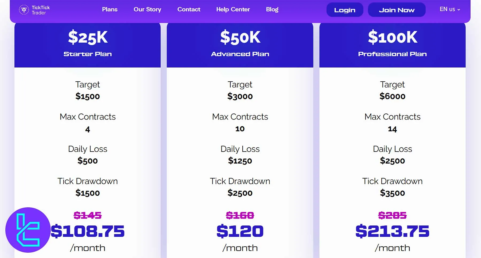The height and width of the screenshot is (258, 481).
Task: Click the crossed-out $145 original price
Action: 87,216
